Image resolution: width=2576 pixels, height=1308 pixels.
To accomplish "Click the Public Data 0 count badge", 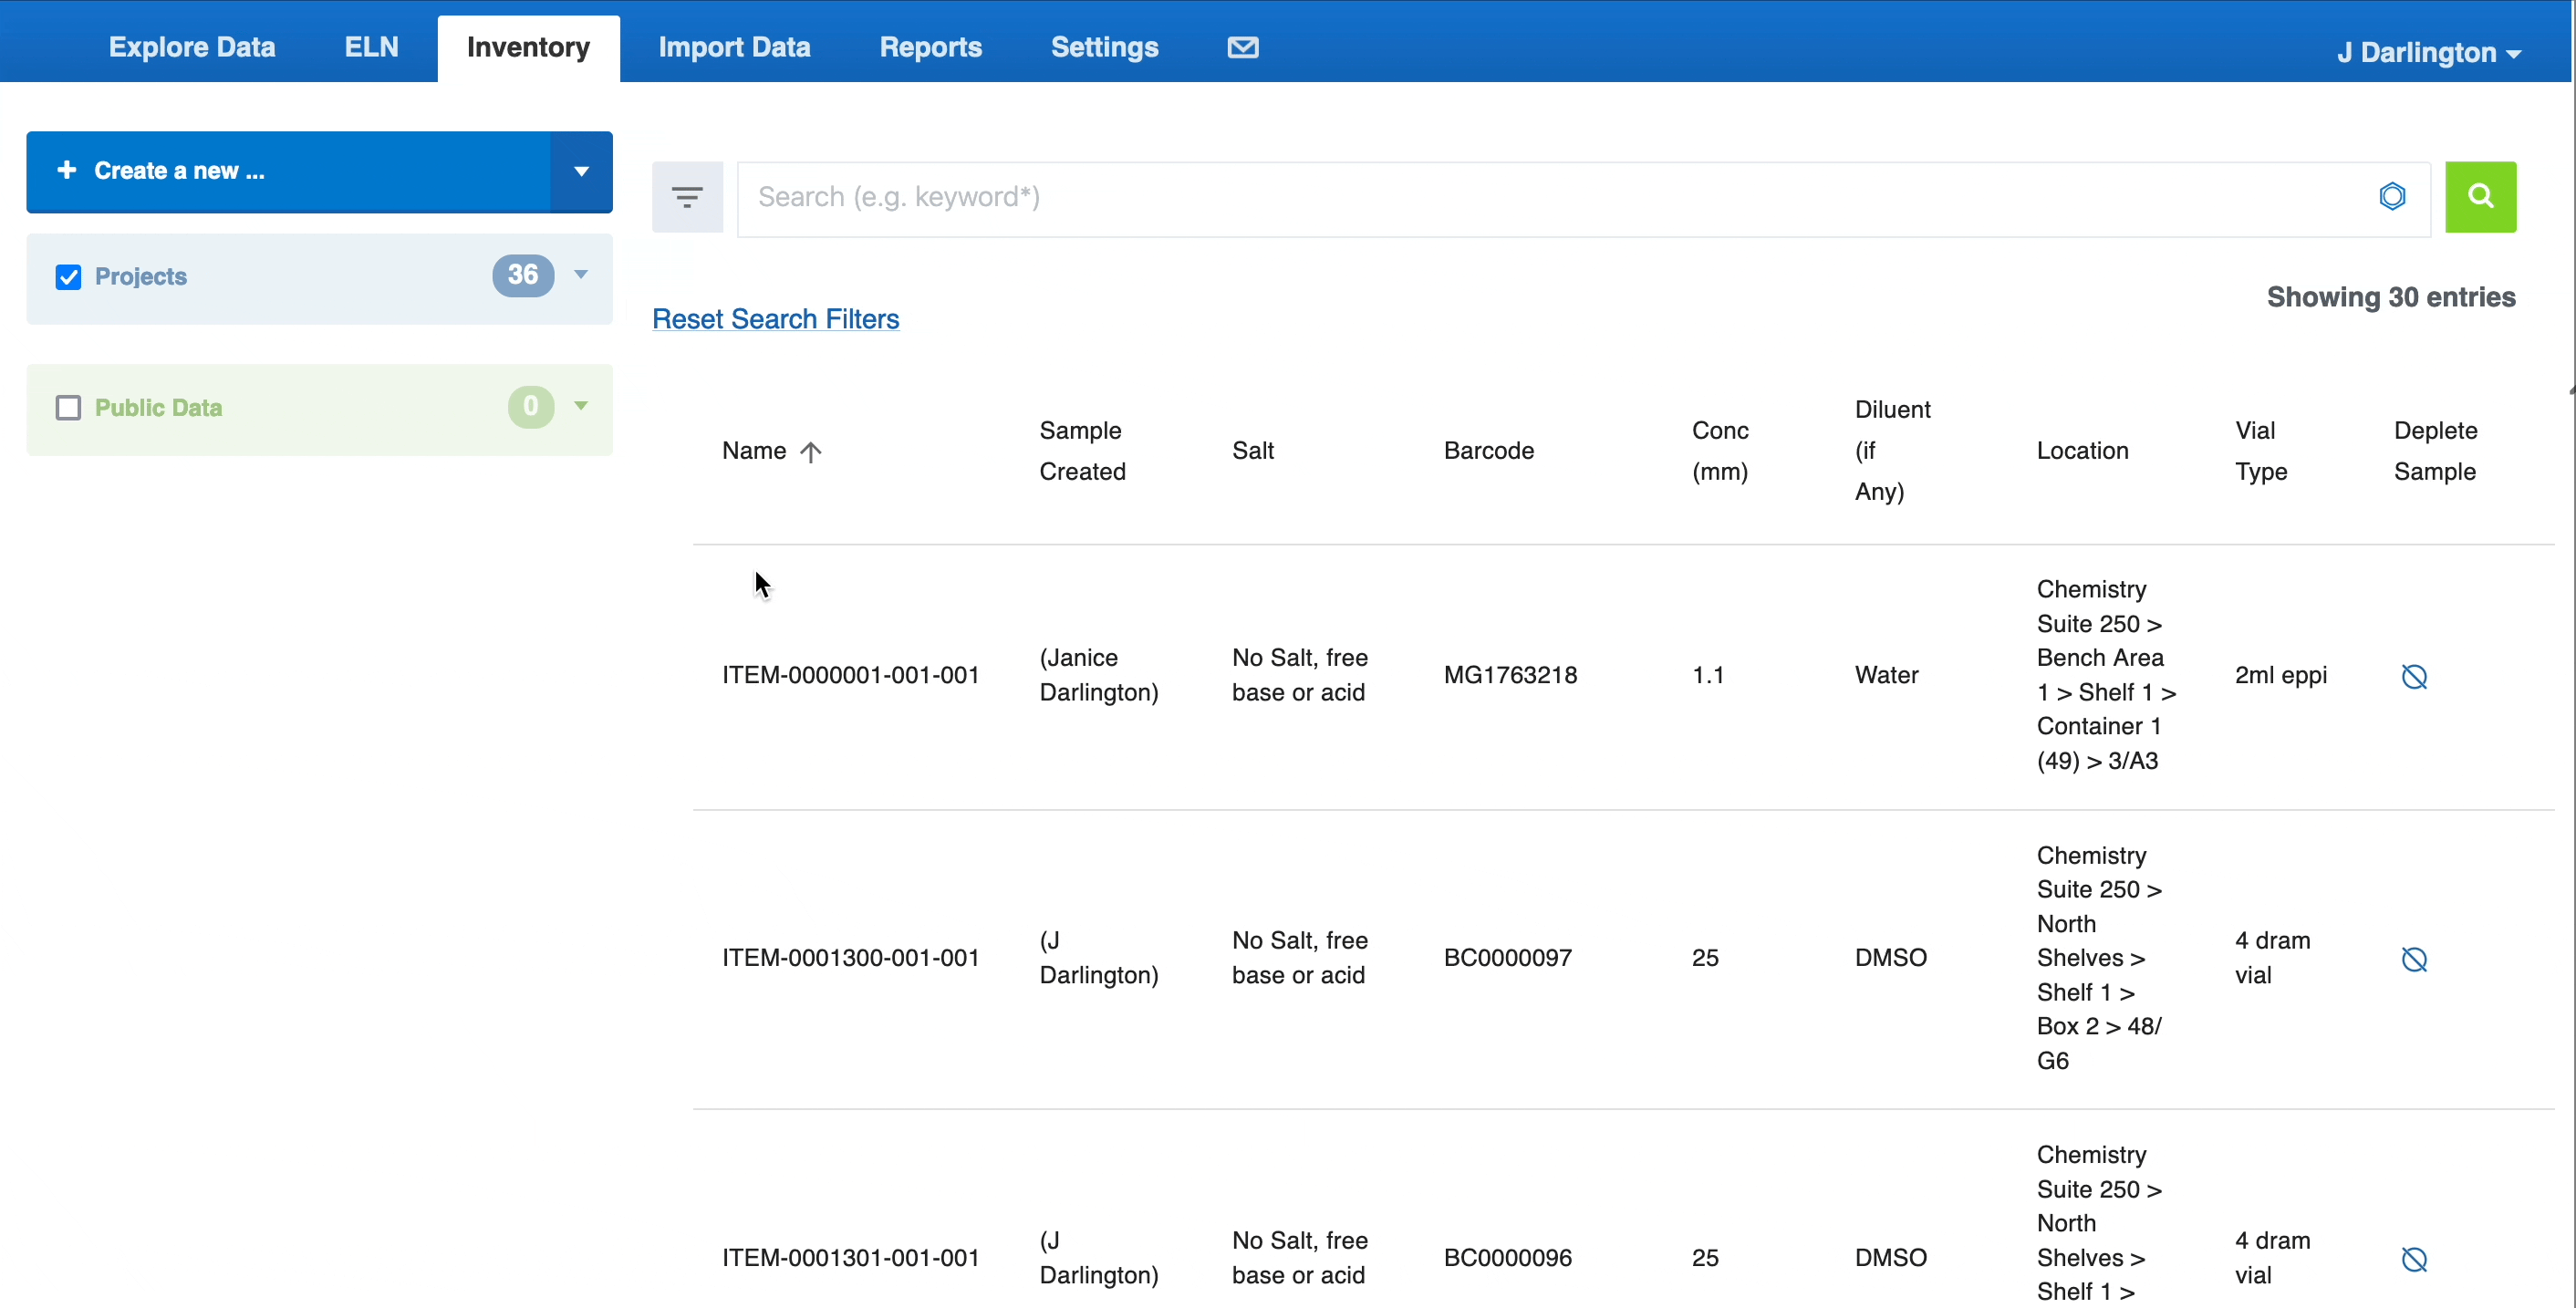I will tap(531, 407).
